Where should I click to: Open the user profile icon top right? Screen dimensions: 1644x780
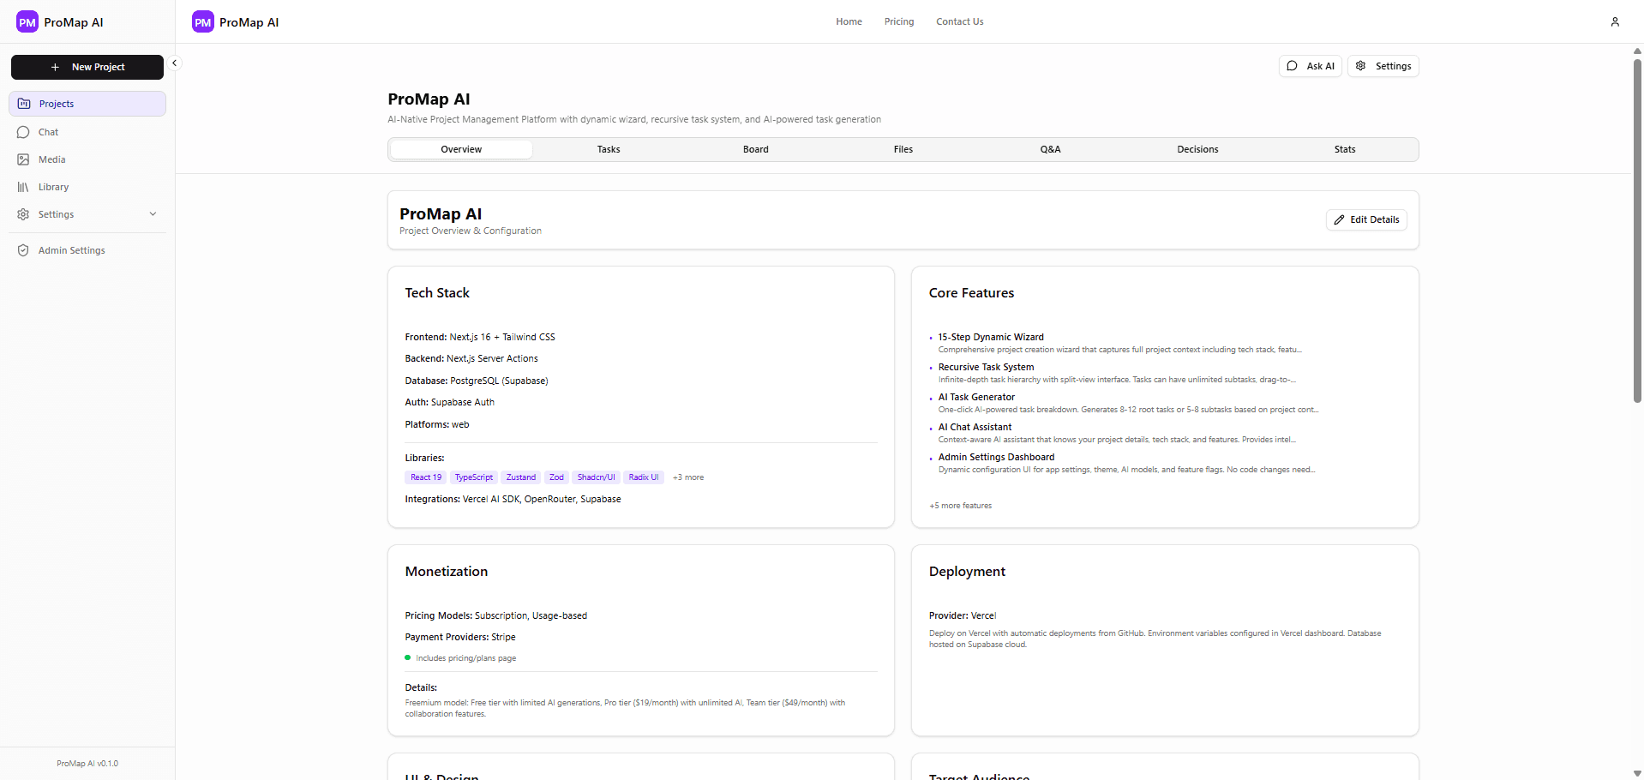coord(1615,21)
